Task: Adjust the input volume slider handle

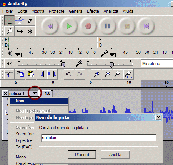Action: (111, 65)
